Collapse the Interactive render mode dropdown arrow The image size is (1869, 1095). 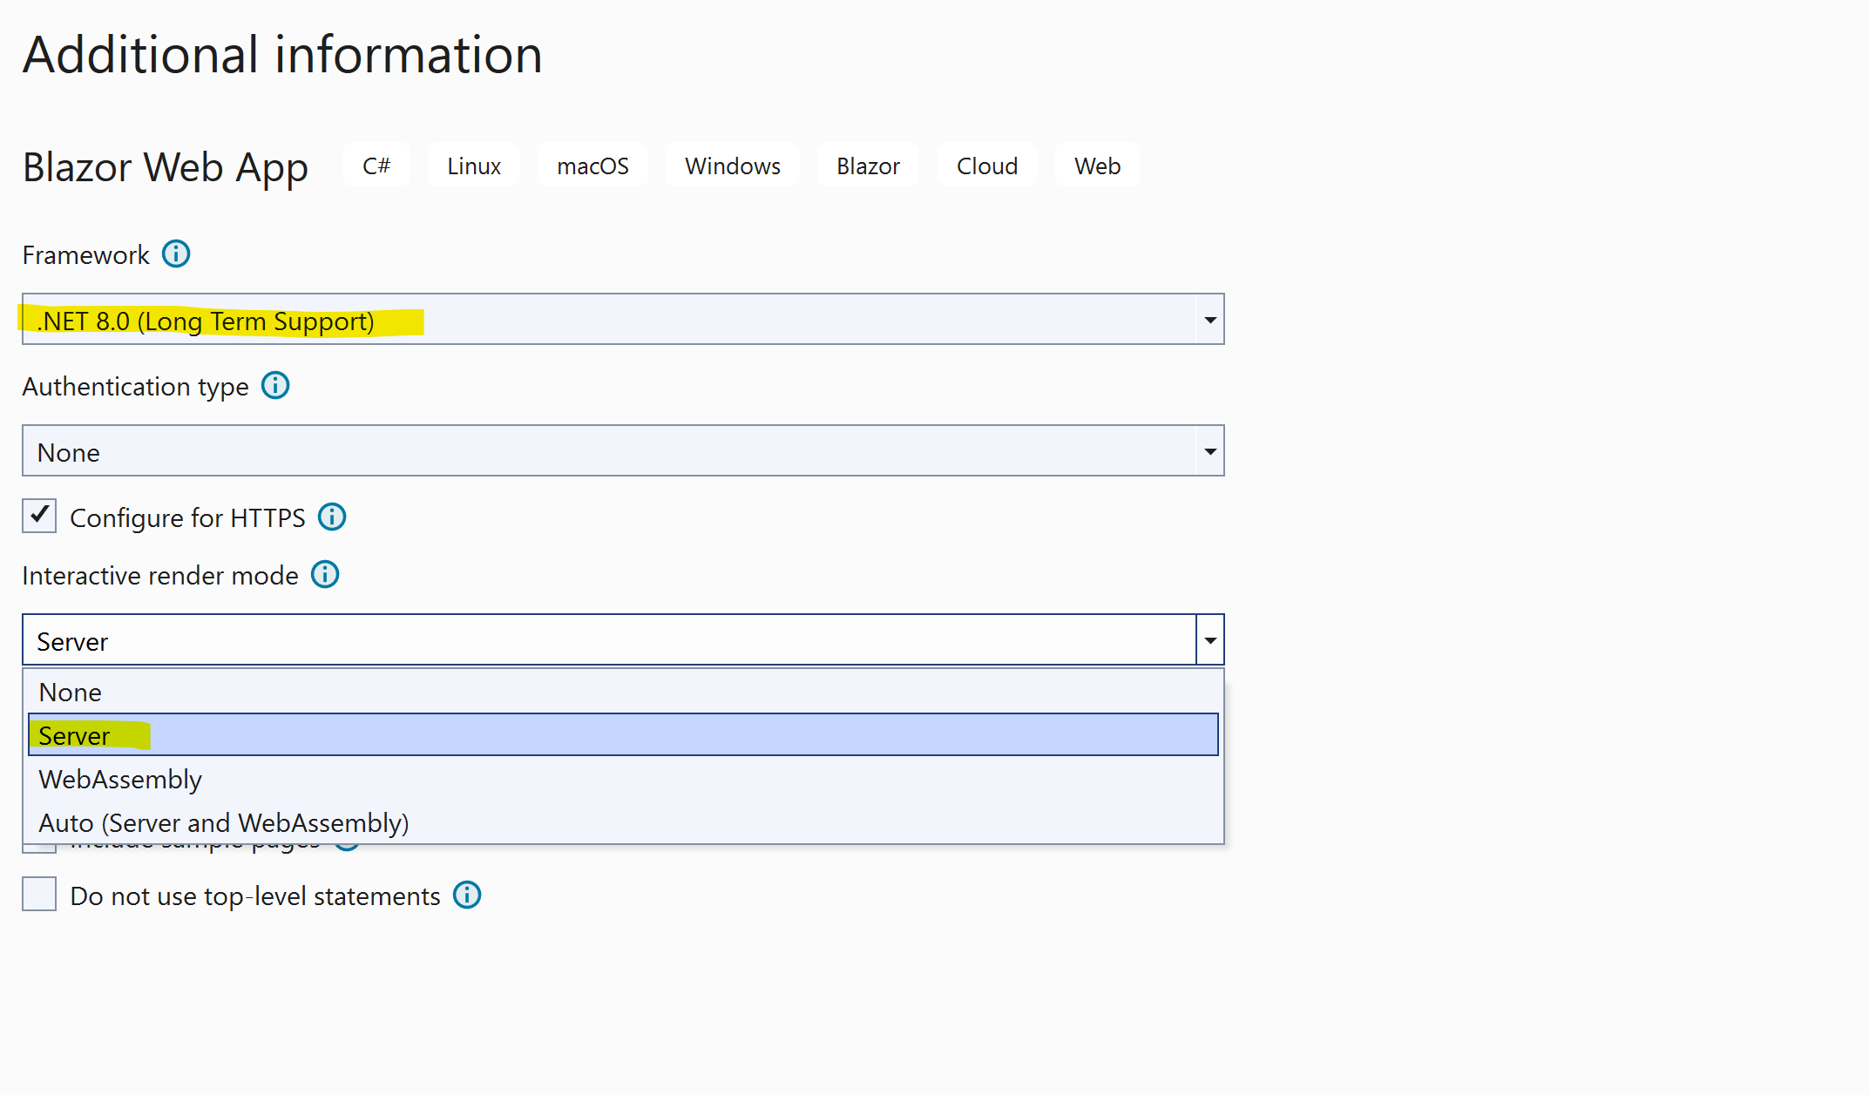[x=1210, y=640]
